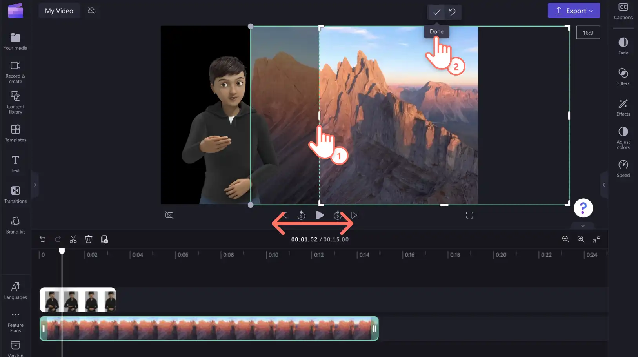Viewport: 638px width, 357px height.
Task: Select the mountain video clip on timeline
Action: click(x=209, y=328)
